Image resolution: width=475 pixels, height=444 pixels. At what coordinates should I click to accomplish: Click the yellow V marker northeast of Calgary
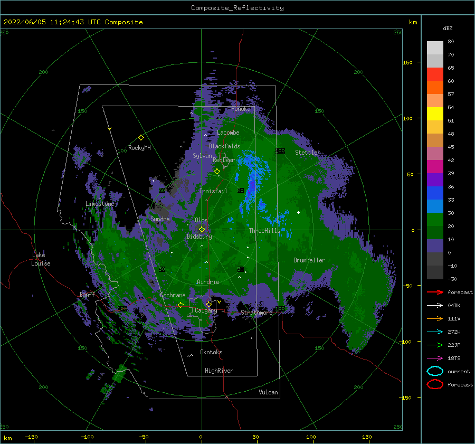coord(219,302)
